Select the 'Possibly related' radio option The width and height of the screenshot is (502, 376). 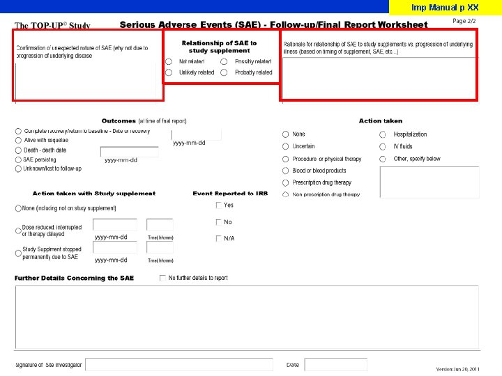[224, 61]
